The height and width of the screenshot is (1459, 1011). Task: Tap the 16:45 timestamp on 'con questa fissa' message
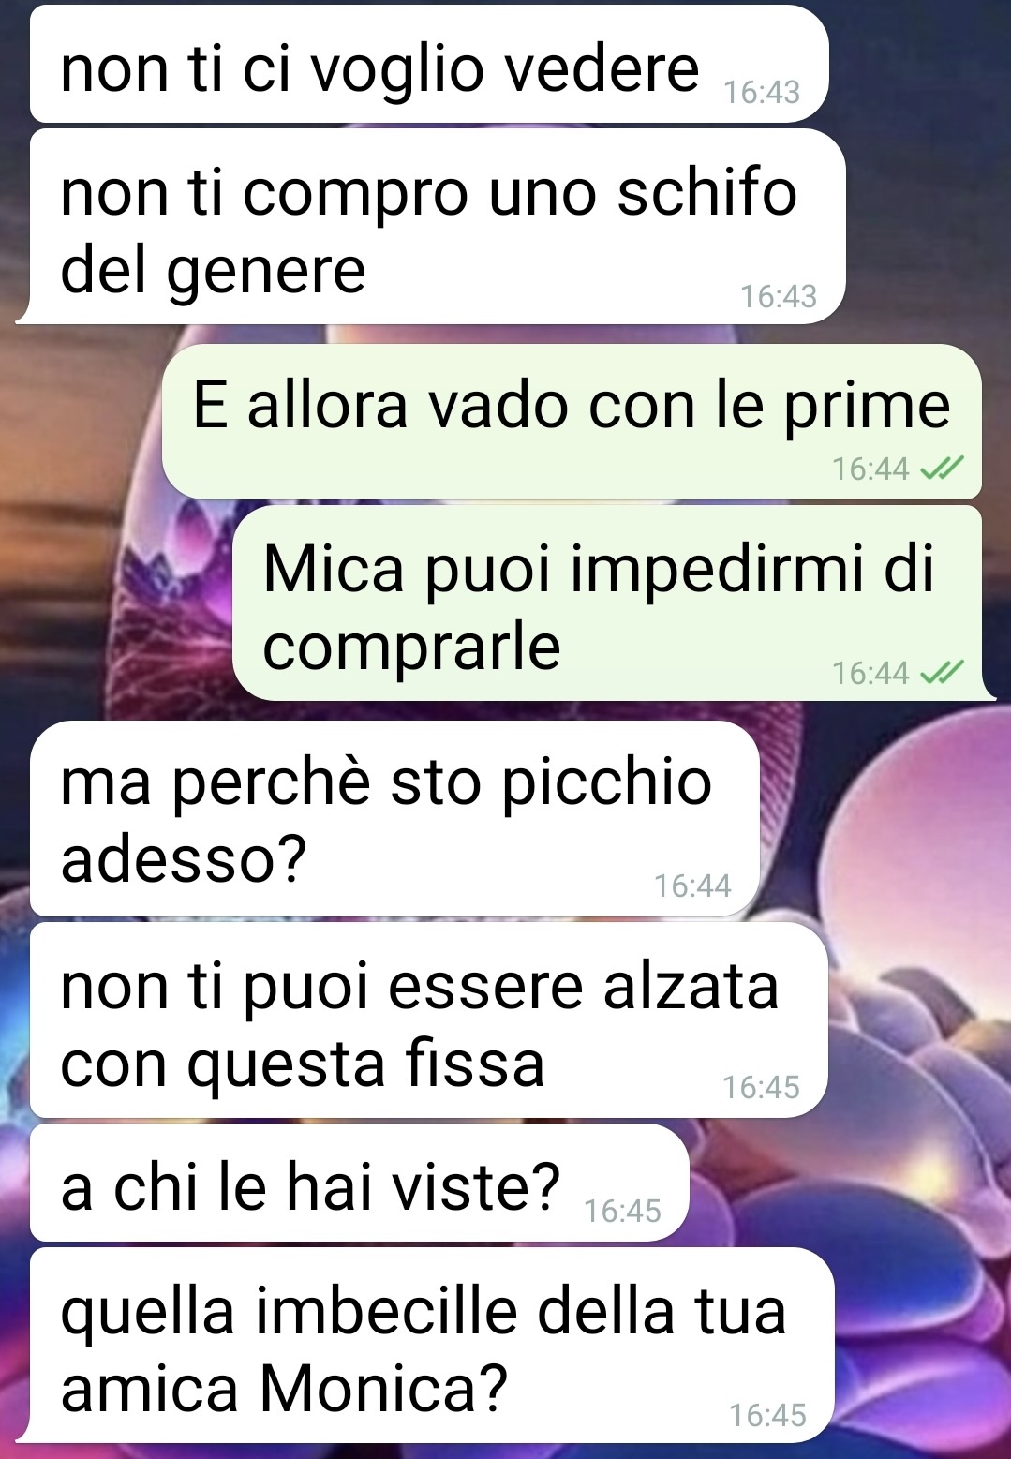761,1087
